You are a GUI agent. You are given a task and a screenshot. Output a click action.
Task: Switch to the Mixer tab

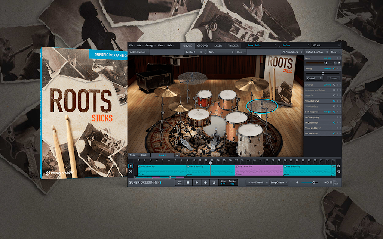pos(218,46)
